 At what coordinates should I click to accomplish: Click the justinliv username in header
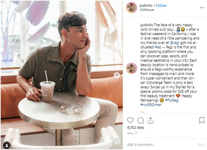[146, 5]
